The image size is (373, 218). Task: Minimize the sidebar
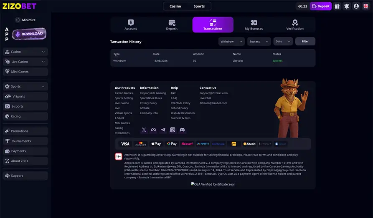(25, 20)
